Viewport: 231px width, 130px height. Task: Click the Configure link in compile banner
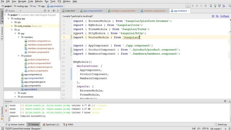click(x=225, y=16)
